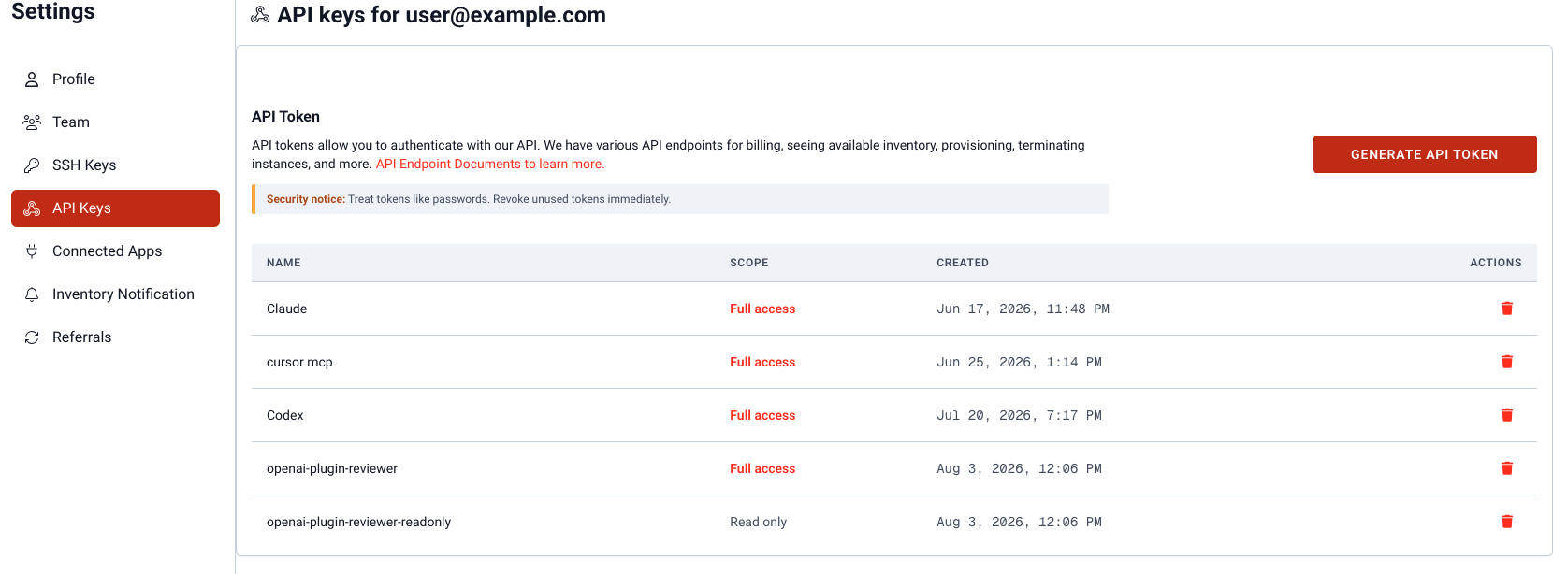Click the Codex token name
The height and width of the screenshot is (574, 1553).
pos(285,415)
